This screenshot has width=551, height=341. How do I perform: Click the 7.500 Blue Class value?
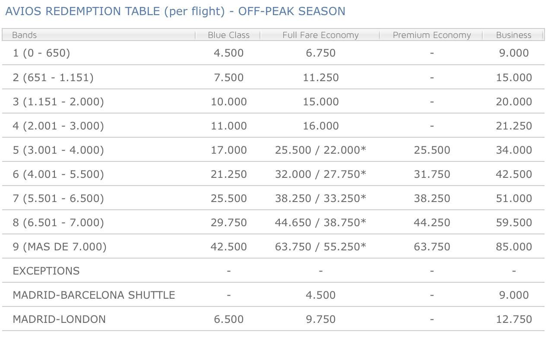(229, 77)
